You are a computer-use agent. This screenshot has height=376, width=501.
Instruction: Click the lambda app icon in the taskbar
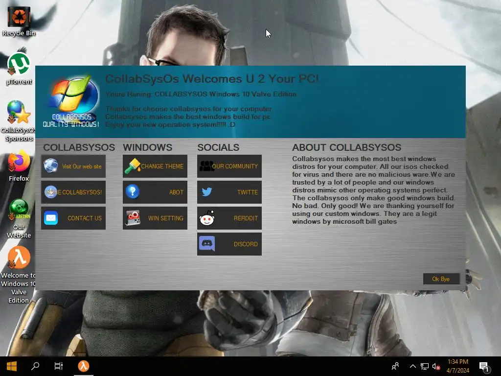click(x=83, y=366)
